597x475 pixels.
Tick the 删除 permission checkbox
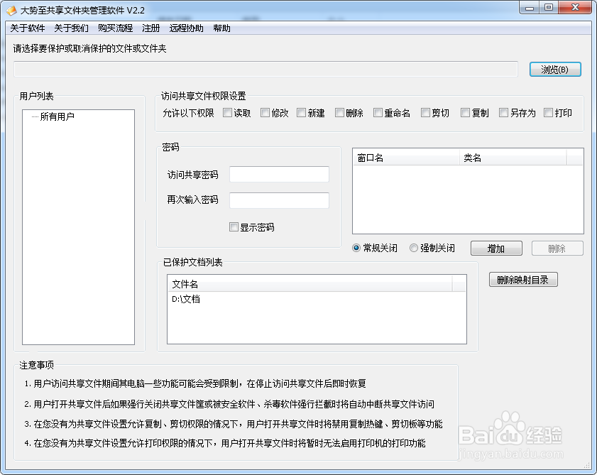tap(339, 113)
